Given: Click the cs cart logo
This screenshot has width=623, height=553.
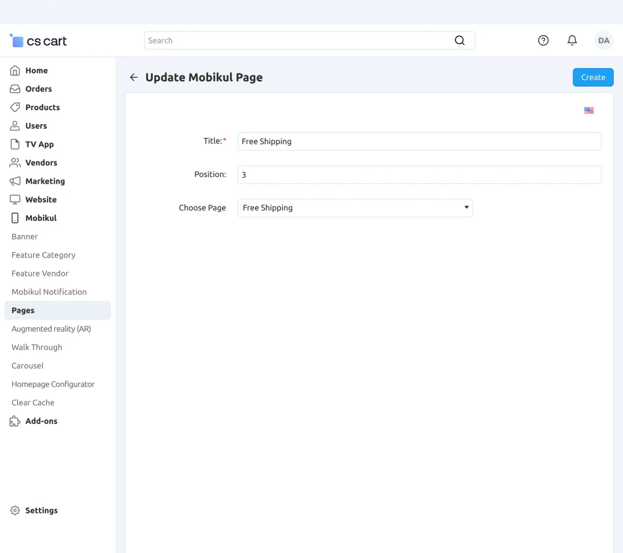Looking at the screenshot, I should click(x=38, y=41).
